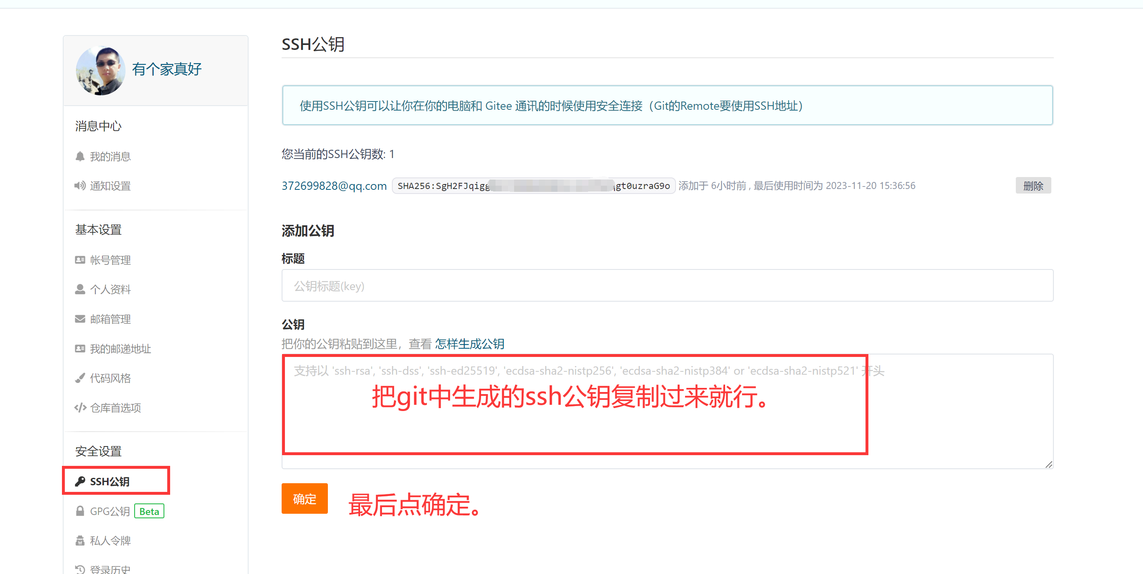Image resolution: width=1143 pixels, height=574 pixels.
Task: Click the user avatar photo
Action: coord(100,71)
